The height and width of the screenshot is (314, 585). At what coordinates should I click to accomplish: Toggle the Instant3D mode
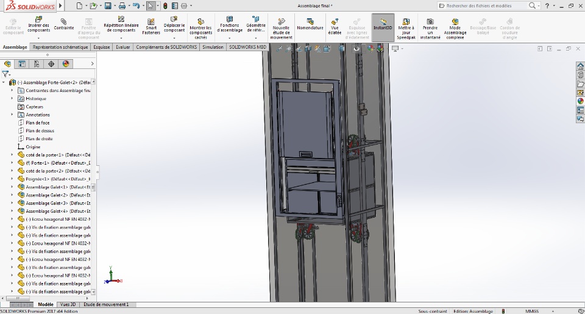coord(383,25)
